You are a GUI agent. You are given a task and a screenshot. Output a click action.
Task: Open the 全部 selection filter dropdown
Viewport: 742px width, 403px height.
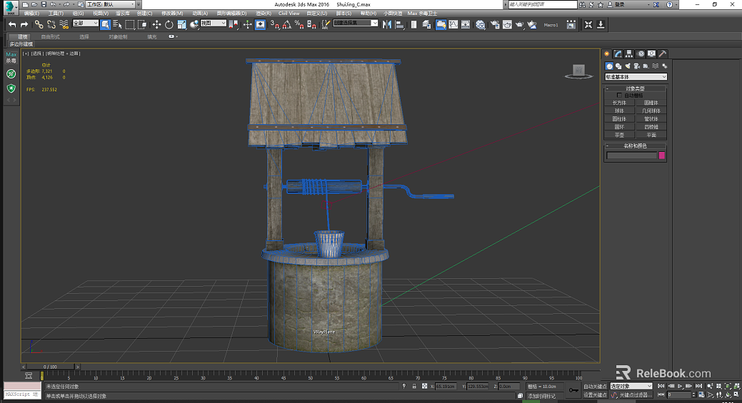[x=85, y=23]
